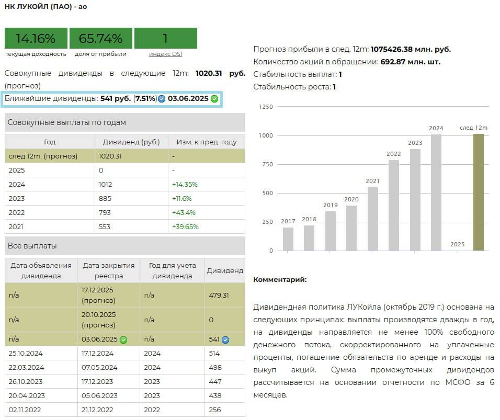Click the green DSI tile showing 1
The image size is (500, 420).
[x=165, y=38]
